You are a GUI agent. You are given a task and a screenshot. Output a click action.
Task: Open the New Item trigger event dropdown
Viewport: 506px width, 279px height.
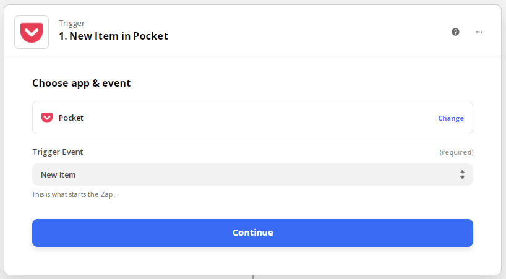252,174
